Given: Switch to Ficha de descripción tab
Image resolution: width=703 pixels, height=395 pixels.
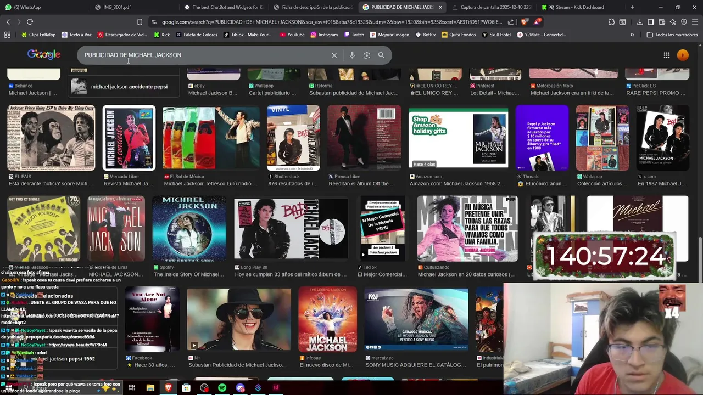Looking at the screenshot, I should (313, 7).
